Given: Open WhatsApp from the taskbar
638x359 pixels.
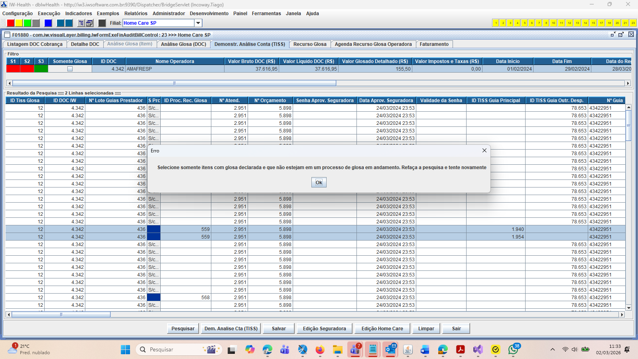Looking at the screenshot, I should [513, 350].
